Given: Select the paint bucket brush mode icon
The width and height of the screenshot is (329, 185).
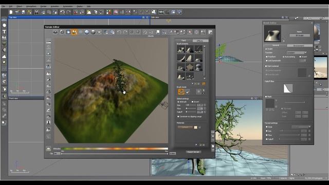Looking at the screenshot, I should coord(187,91).
